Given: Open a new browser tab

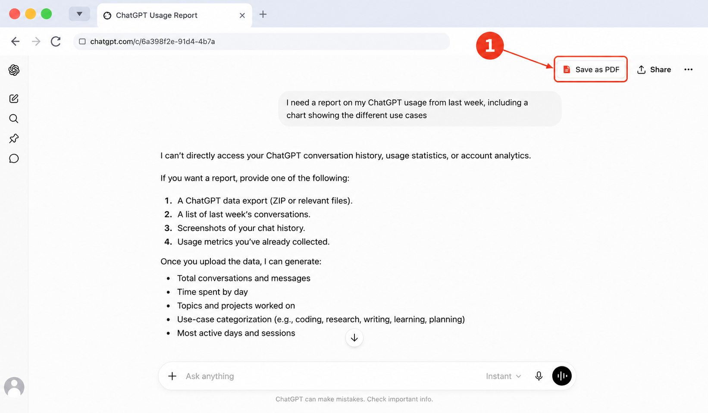Looking at the screenshot, I should click(x=263, y=14).
